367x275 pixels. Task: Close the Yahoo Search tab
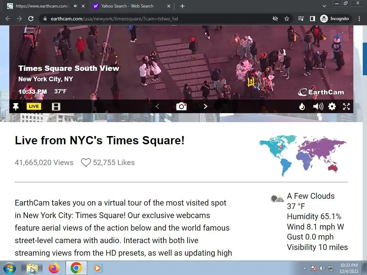[169, 6]
